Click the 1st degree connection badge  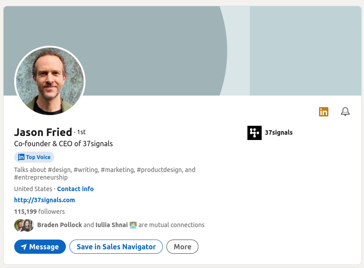point(81,132)
